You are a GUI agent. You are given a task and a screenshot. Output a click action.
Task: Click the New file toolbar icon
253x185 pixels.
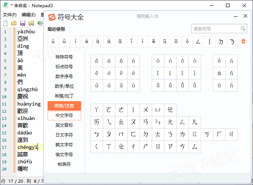point(5,23)
